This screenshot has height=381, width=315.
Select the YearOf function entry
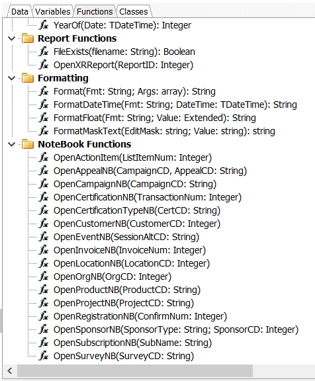click(x=122, y=25)
